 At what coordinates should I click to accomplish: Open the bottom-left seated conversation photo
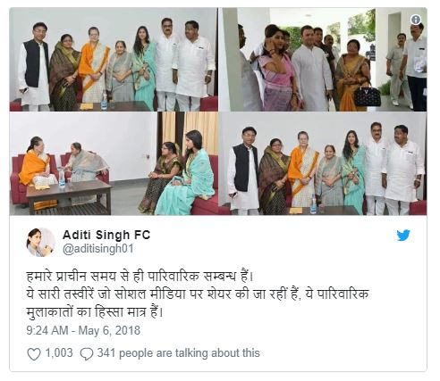coord(114,163)
